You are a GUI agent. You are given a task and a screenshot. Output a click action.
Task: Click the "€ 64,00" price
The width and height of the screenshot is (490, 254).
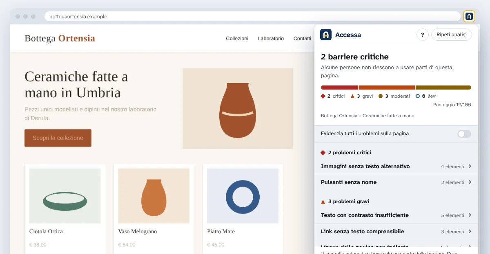(x=127, y=245)
